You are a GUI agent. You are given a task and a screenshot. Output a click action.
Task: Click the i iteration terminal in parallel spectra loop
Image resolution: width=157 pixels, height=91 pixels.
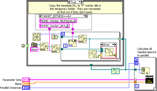[137, 86]
